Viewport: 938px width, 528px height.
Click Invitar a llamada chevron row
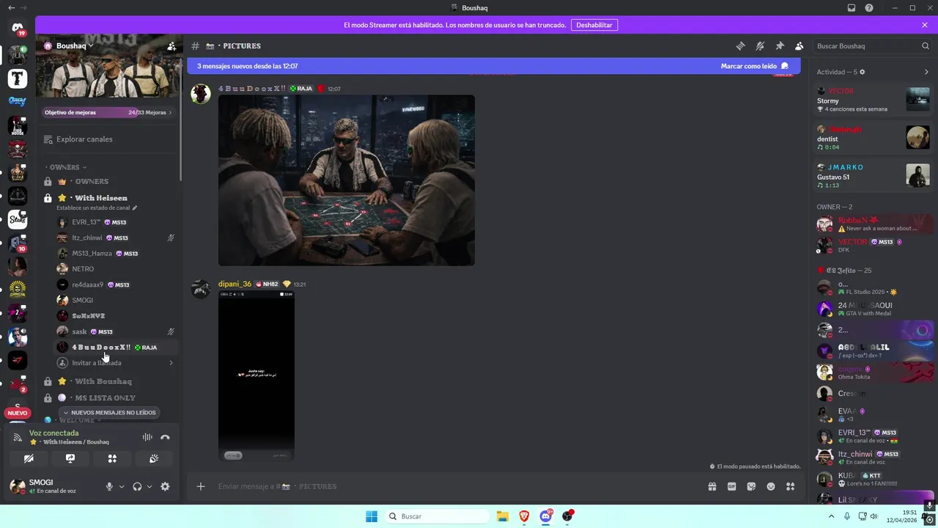[116, 363]
